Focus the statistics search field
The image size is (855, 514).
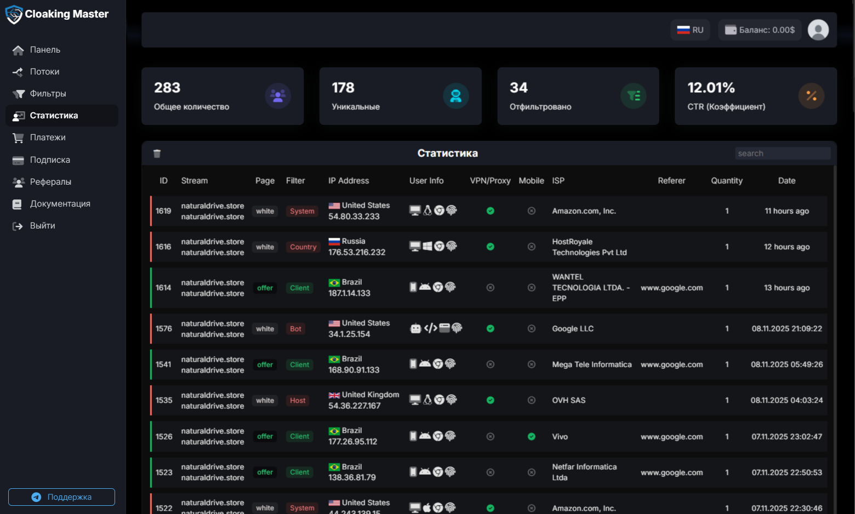point(782,153)
